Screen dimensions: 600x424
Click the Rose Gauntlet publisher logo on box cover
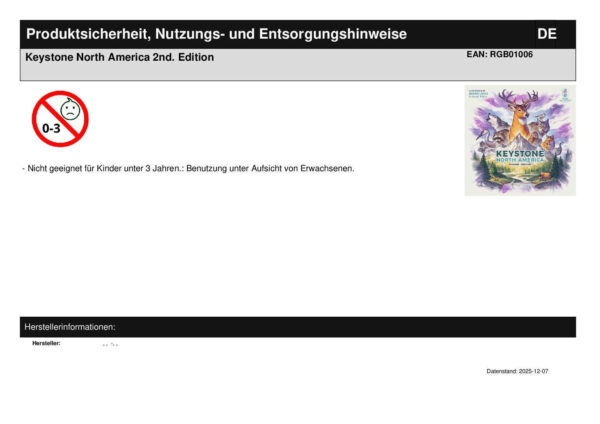(x=565, y=95)
